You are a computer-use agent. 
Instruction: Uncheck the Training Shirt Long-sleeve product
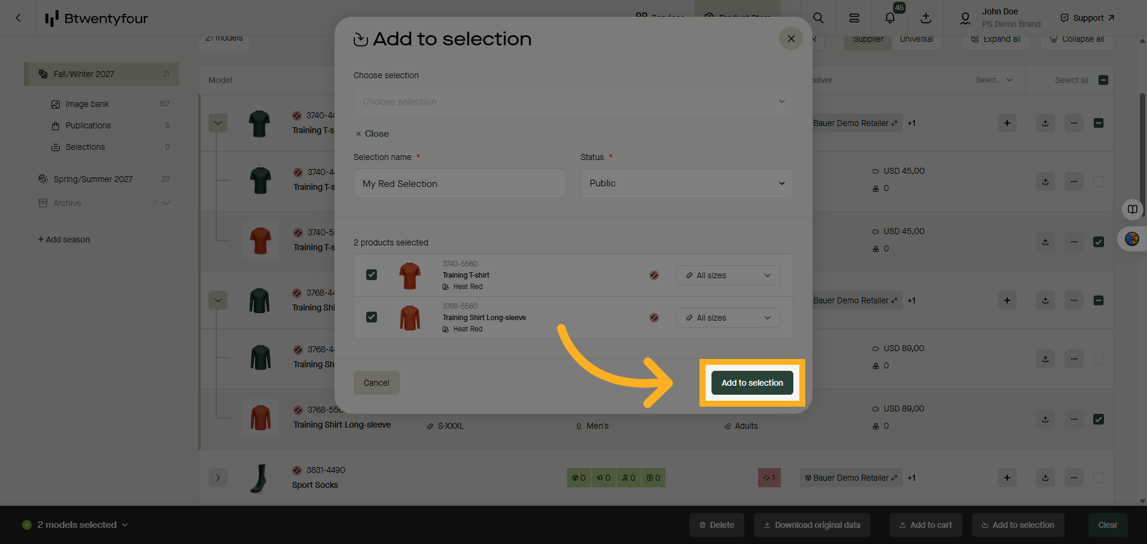pyautogui.click(x=372, y=317)
